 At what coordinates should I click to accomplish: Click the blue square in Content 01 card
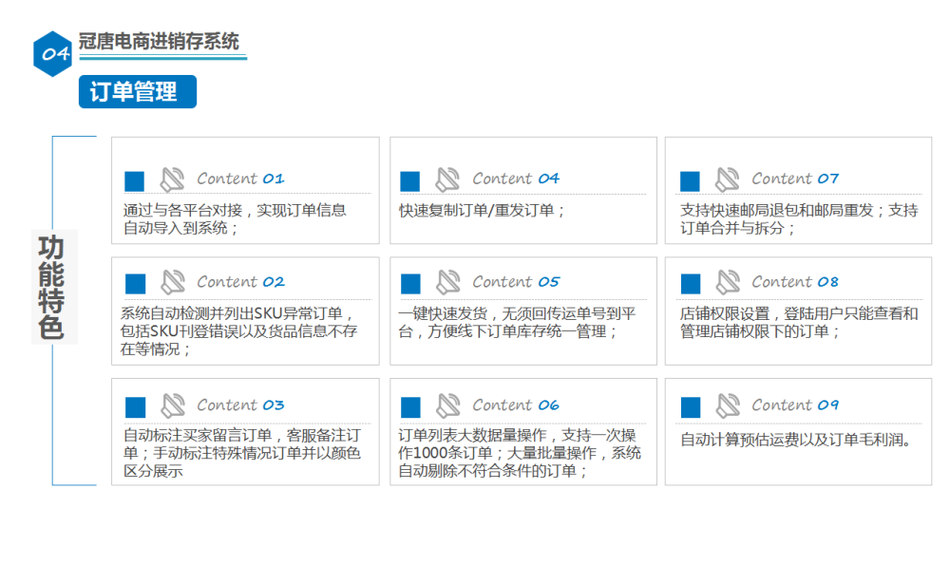(135, 181)
